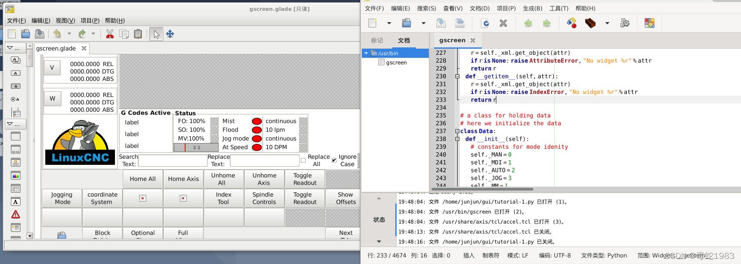Click the Cut scissors icon in Glade
The height and width of the screenshot is (264, 741).
pyautogui.click(x=110, y=34)
